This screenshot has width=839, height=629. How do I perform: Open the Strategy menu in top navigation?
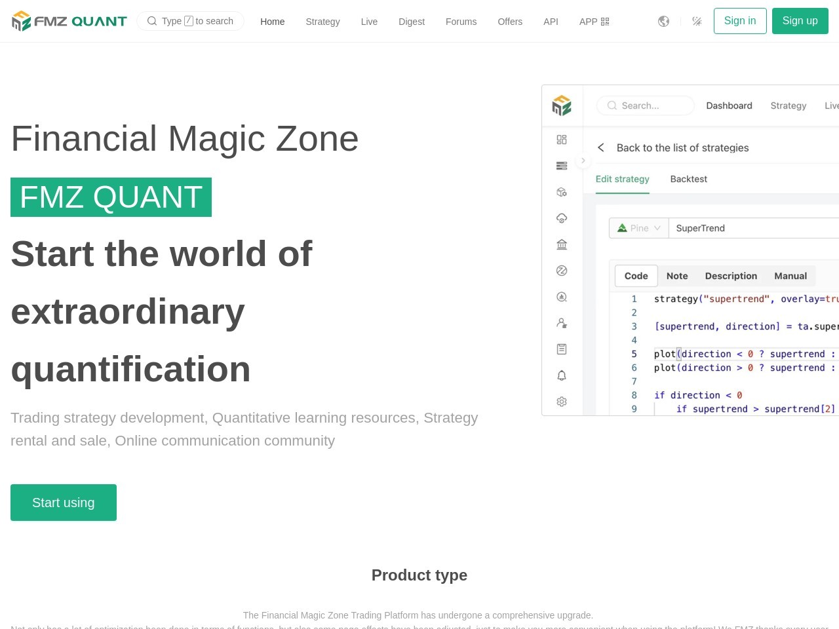[322, 22]
